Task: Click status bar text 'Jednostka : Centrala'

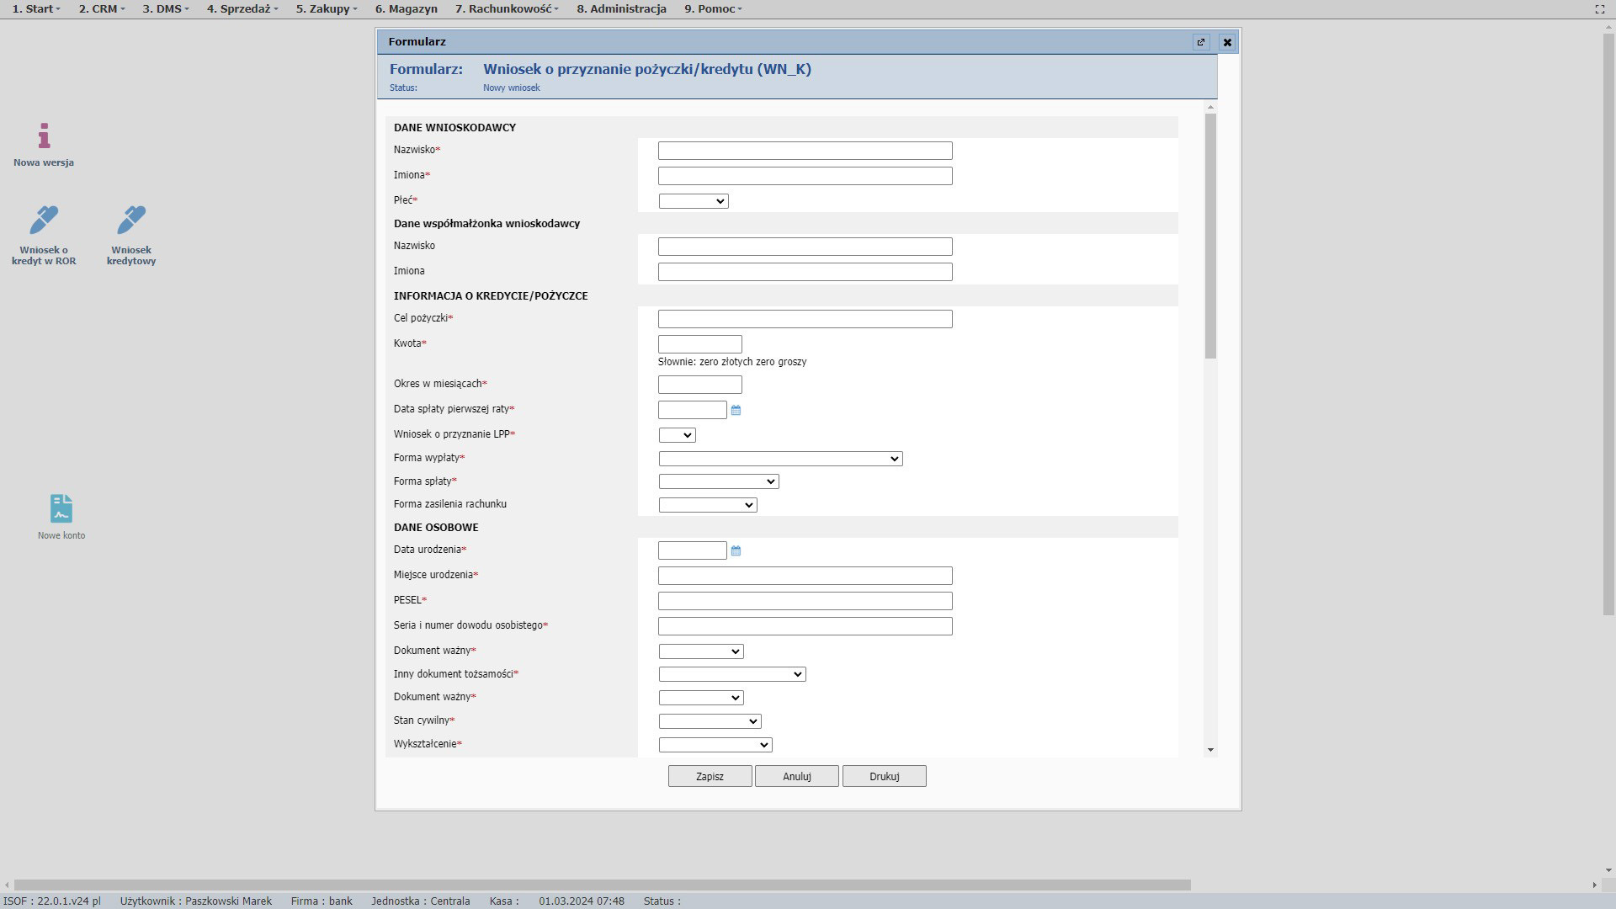Action: pyautogui.click(x=421, y=901)
